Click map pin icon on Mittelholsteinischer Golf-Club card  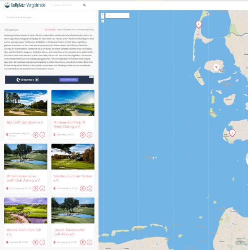tap(36, 188)
